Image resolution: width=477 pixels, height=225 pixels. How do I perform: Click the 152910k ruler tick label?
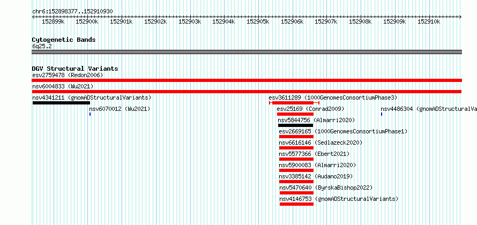(429, 21)
